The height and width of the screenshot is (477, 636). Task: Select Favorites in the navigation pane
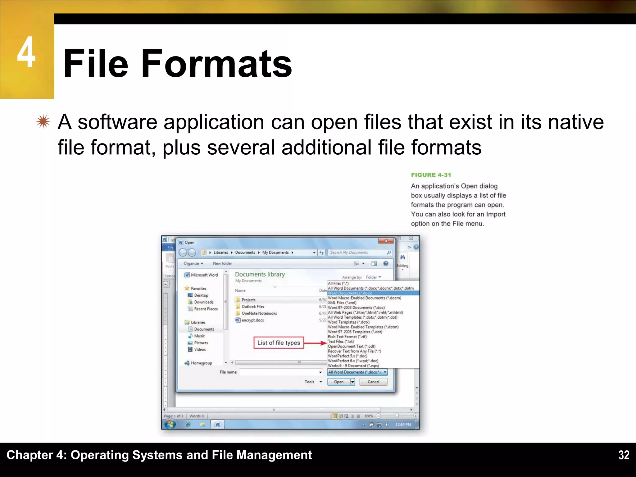coord(195,288)
